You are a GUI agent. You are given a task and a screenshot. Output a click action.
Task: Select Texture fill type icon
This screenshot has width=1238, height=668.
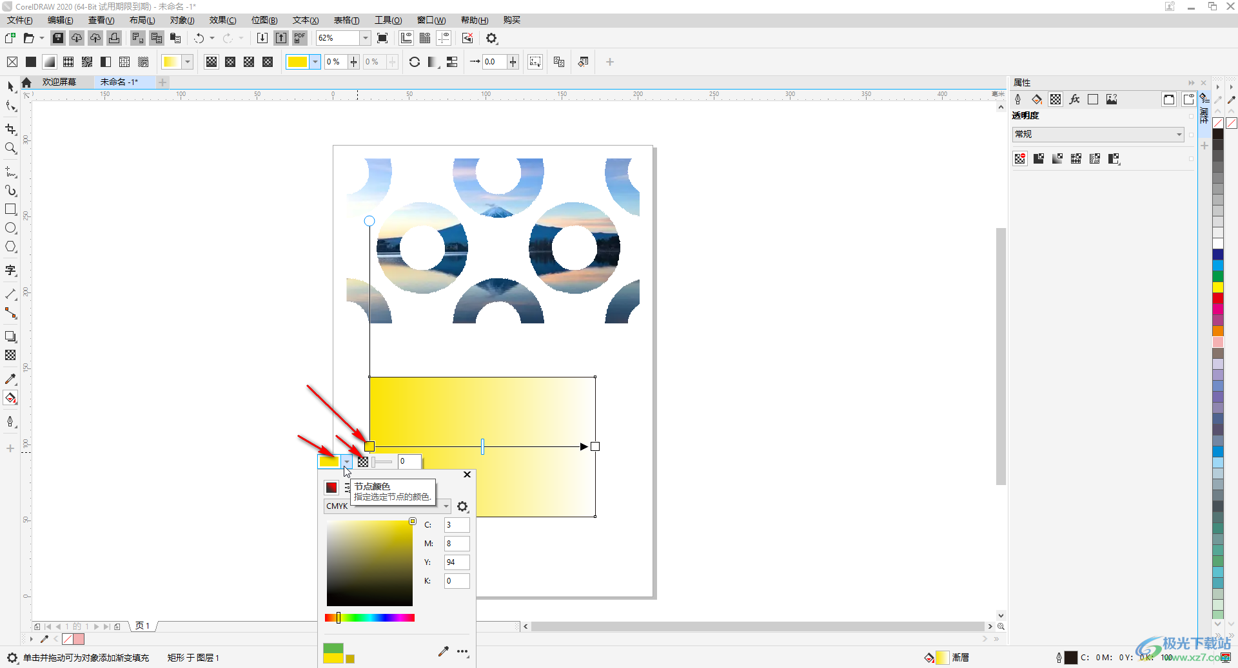(124, 62)
